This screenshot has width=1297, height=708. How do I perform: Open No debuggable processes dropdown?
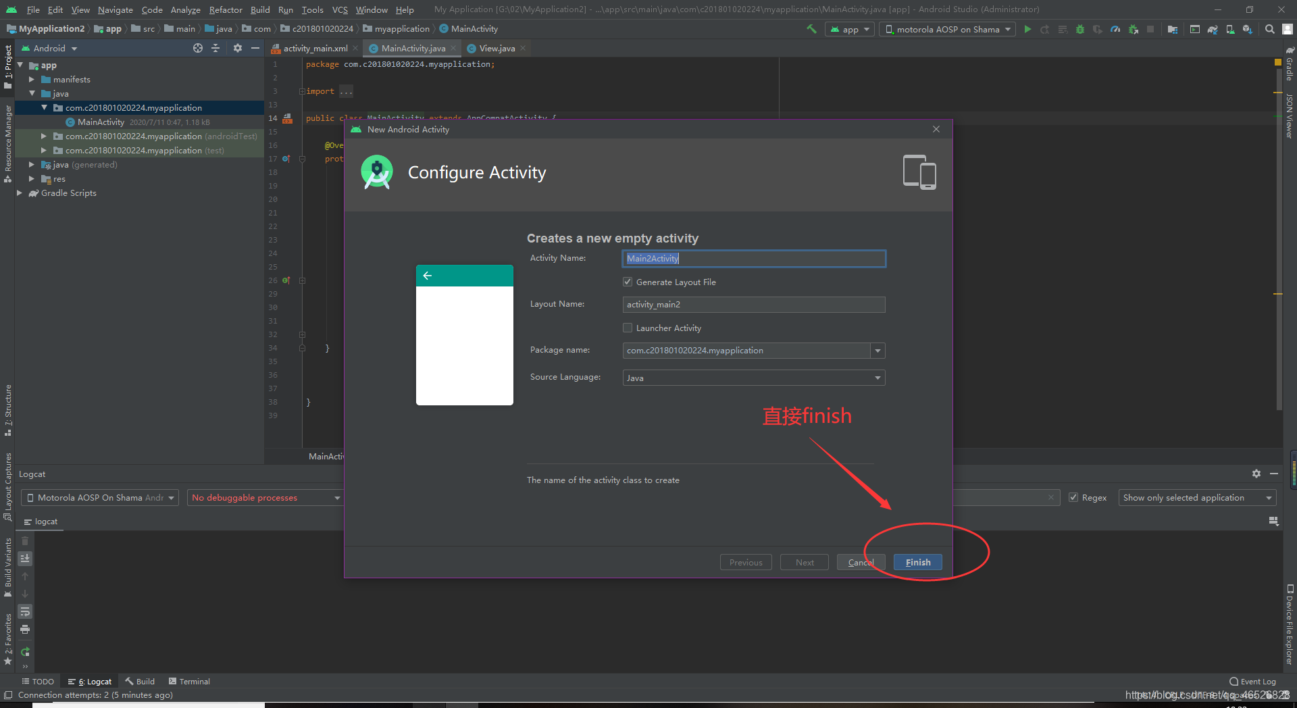click(265, 497)
